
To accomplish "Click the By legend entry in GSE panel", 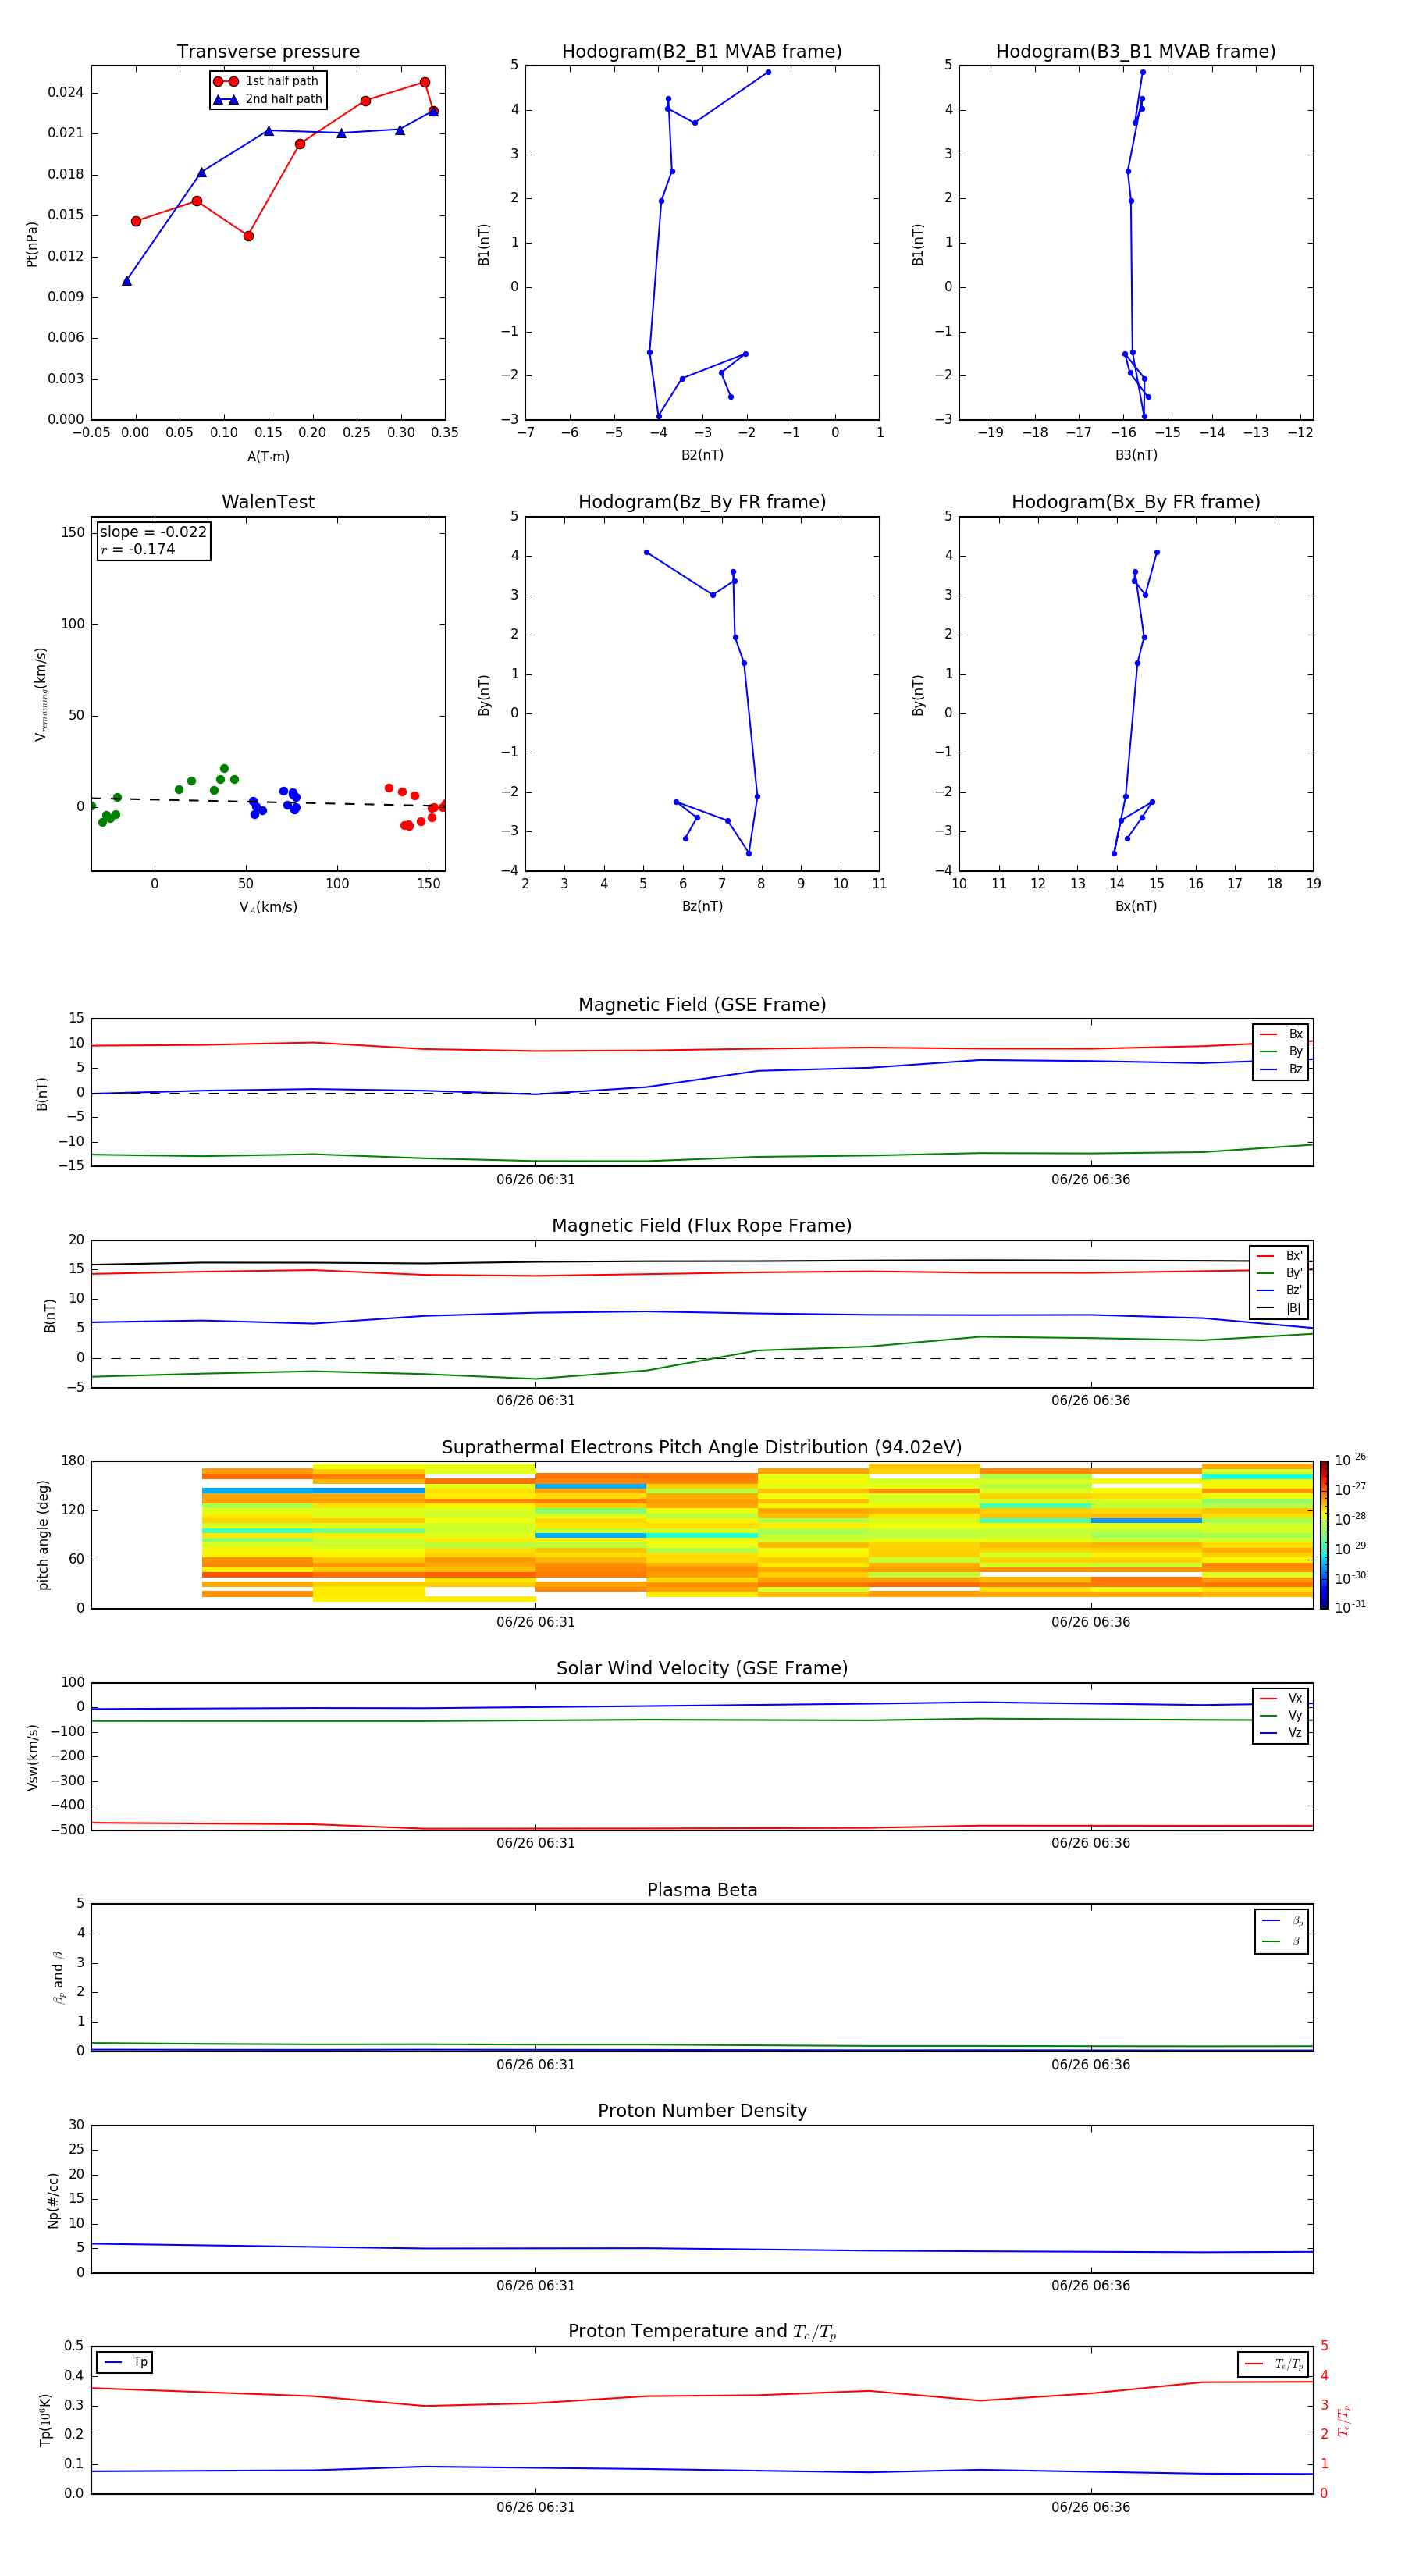I will tap(1281, 1052).
